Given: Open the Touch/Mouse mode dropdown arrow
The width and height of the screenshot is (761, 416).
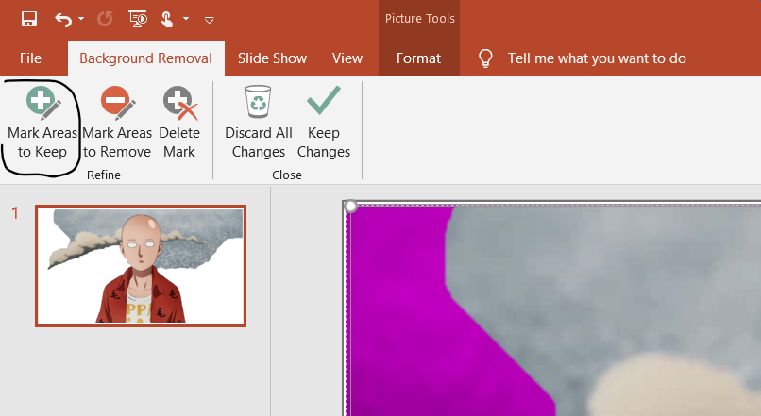Looking at the screenshot, I should [186, 19].
